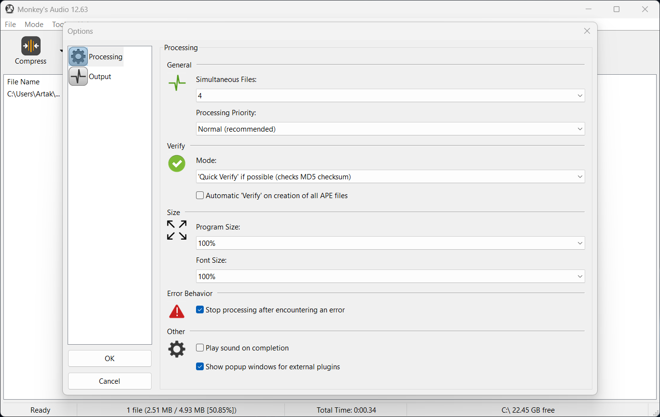Open the Mode menu
Image resolution: width=660 pixels, height=417 pixels.
(x=34, y=25)
